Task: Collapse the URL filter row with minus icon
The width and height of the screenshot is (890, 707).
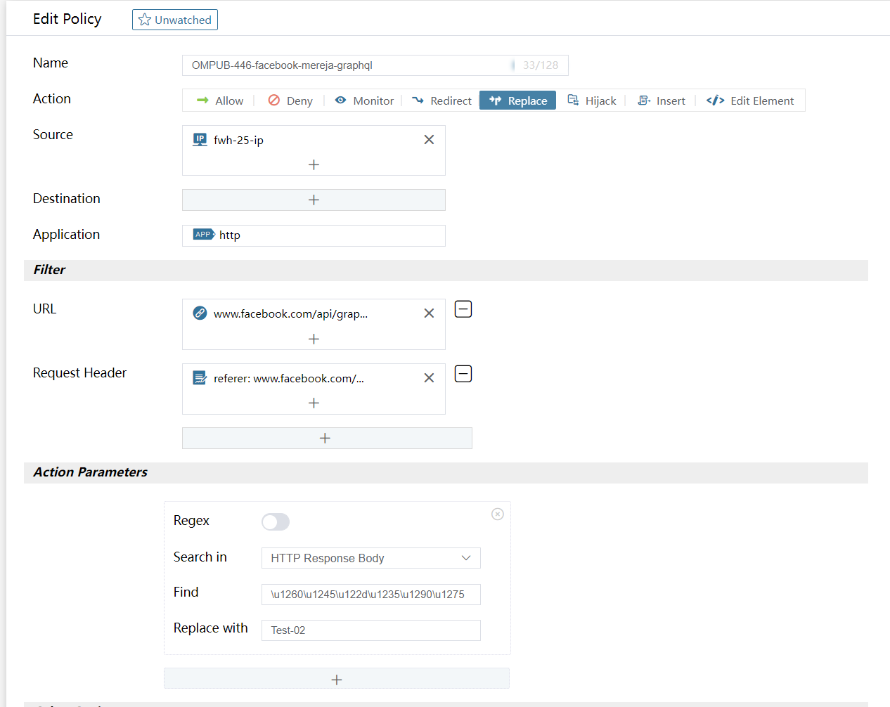Action: click(463, 309)
